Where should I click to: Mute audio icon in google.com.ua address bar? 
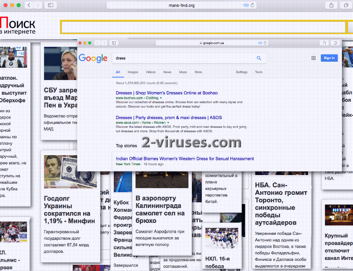(260, 43)
